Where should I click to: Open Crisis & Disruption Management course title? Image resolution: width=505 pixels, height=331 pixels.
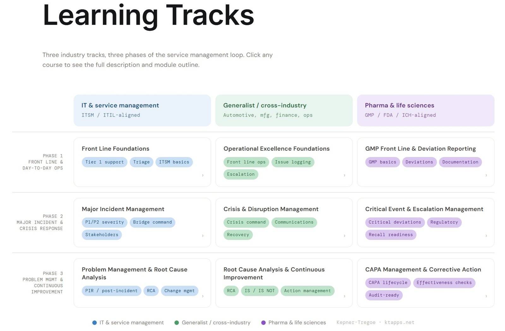(x=271, y=209)
